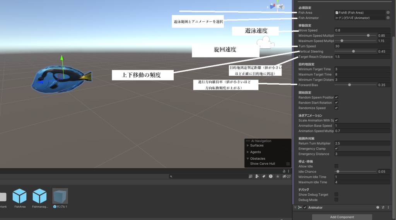Click Add Component button

[342, 217]
